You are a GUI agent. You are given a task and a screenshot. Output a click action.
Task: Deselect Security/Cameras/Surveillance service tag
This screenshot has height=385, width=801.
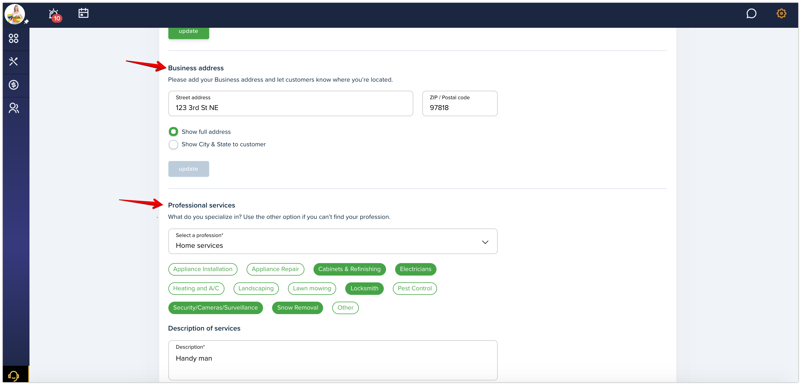point(215,308)
